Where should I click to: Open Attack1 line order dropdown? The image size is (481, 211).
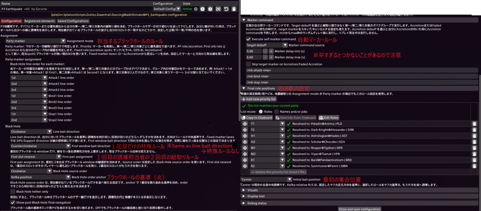pos(29,78)
